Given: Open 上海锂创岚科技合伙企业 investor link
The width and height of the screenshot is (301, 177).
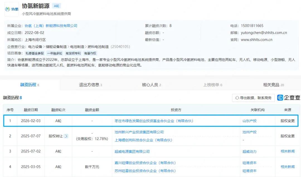Looking at the screenshot, I should click(143, 140).
